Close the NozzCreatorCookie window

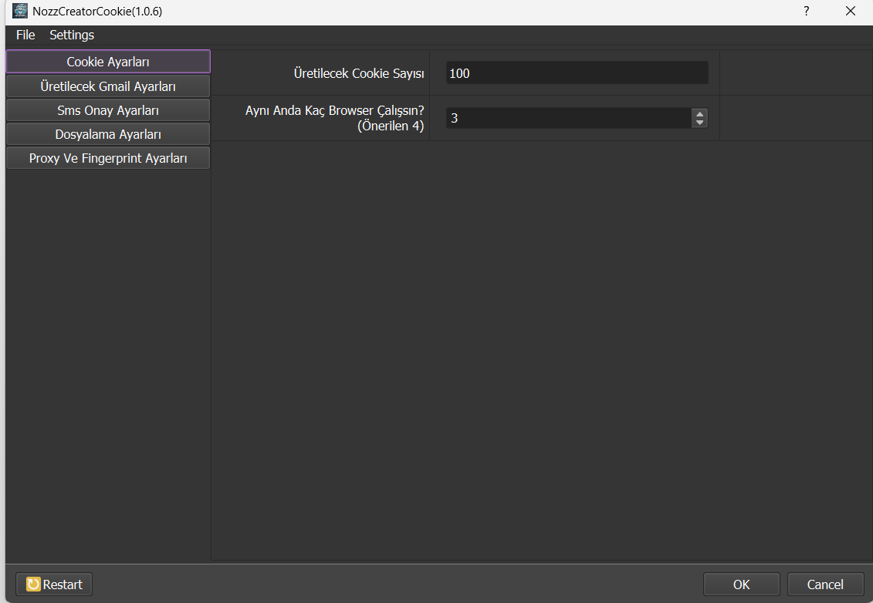coord(850,11)
